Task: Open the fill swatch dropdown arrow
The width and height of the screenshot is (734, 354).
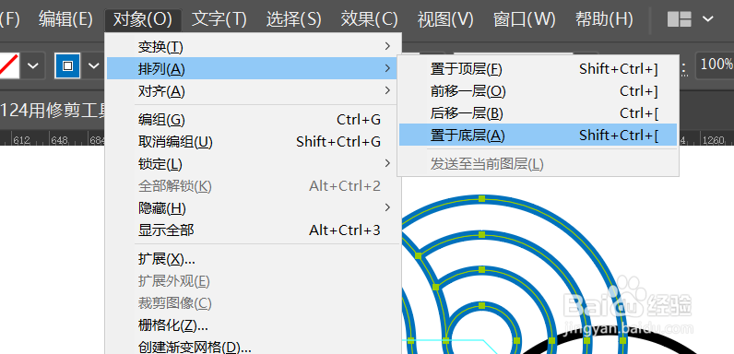Action: pos(33,65)
